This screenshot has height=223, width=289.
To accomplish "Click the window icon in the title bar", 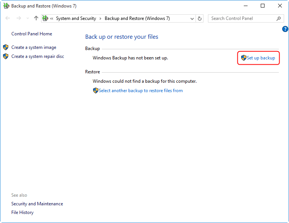I will 6,6.
